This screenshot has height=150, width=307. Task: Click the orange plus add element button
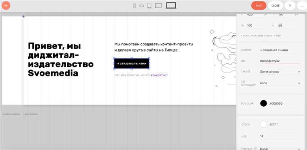6,5
